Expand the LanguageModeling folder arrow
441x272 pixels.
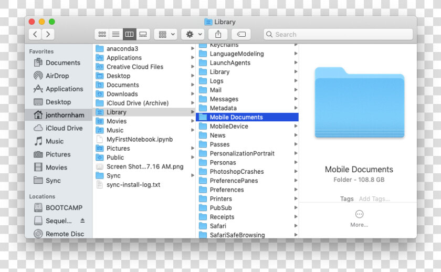click(x=296, y=54)
